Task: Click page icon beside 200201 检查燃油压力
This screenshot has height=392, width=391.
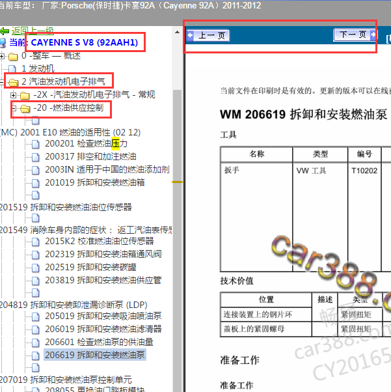Action: pos(36,145)
